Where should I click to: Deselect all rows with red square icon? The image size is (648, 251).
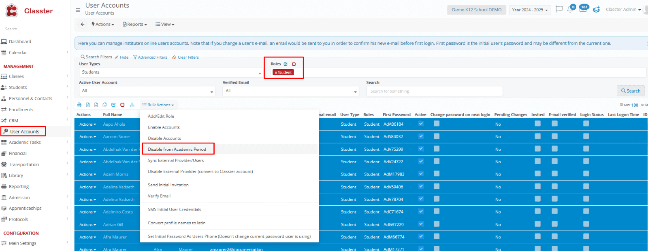pos(122,105)
